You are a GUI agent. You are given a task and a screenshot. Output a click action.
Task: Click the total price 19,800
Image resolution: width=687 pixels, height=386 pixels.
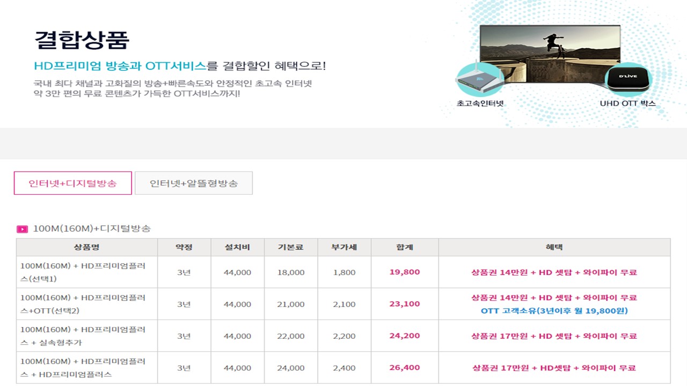[x=405, y=272]
